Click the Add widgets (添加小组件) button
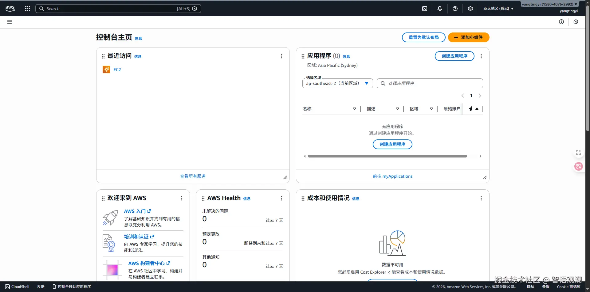The image size is (590, 292). [469, 37]
